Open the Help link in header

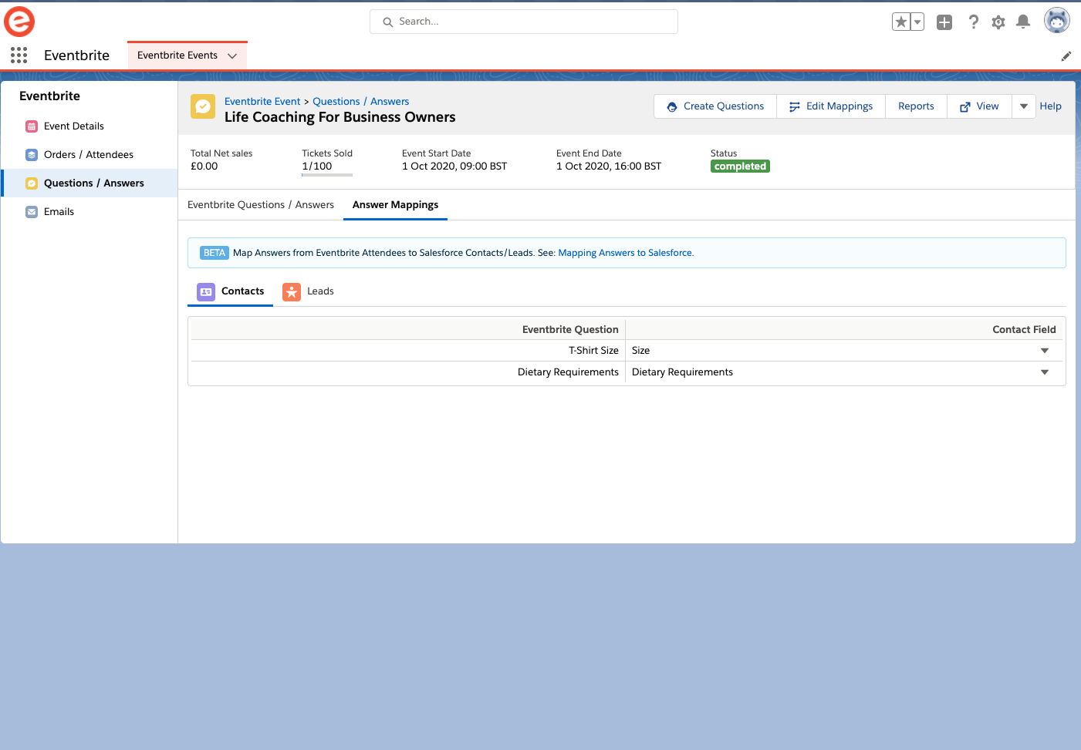coord(1050,106)
